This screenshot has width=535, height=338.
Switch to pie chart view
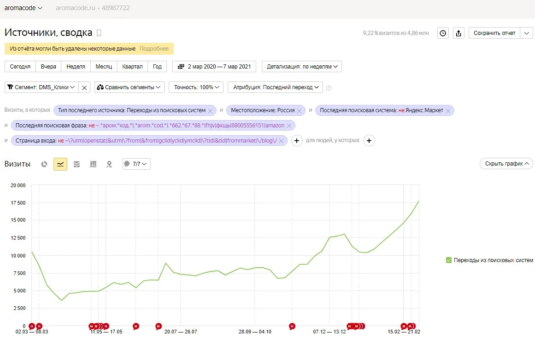point(44,164)
